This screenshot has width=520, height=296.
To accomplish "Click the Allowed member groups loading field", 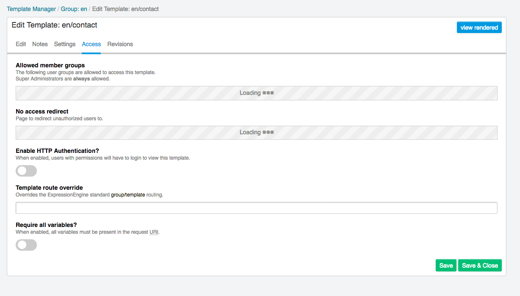I will [x=256, y=93].
